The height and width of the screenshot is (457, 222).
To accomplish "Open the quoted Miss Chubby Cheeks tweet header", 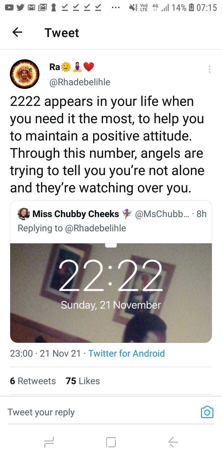I will coord(111,221).
